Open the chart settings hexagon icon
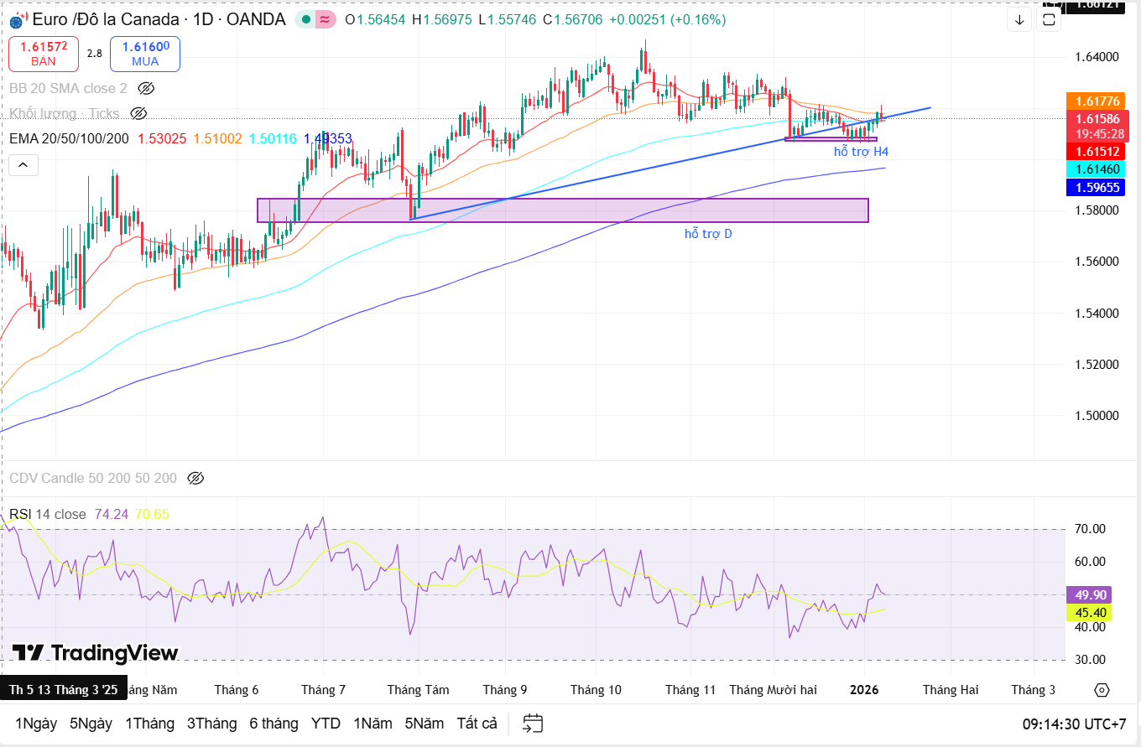The width and height of the screenshot is (1141, 747). coord(1102,690)
